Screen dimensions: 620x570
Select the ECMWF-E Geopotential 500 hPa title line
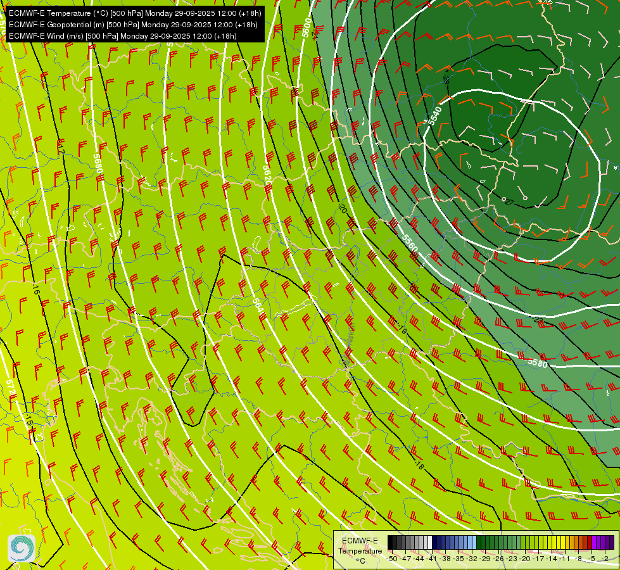click(x=133, y=25)
